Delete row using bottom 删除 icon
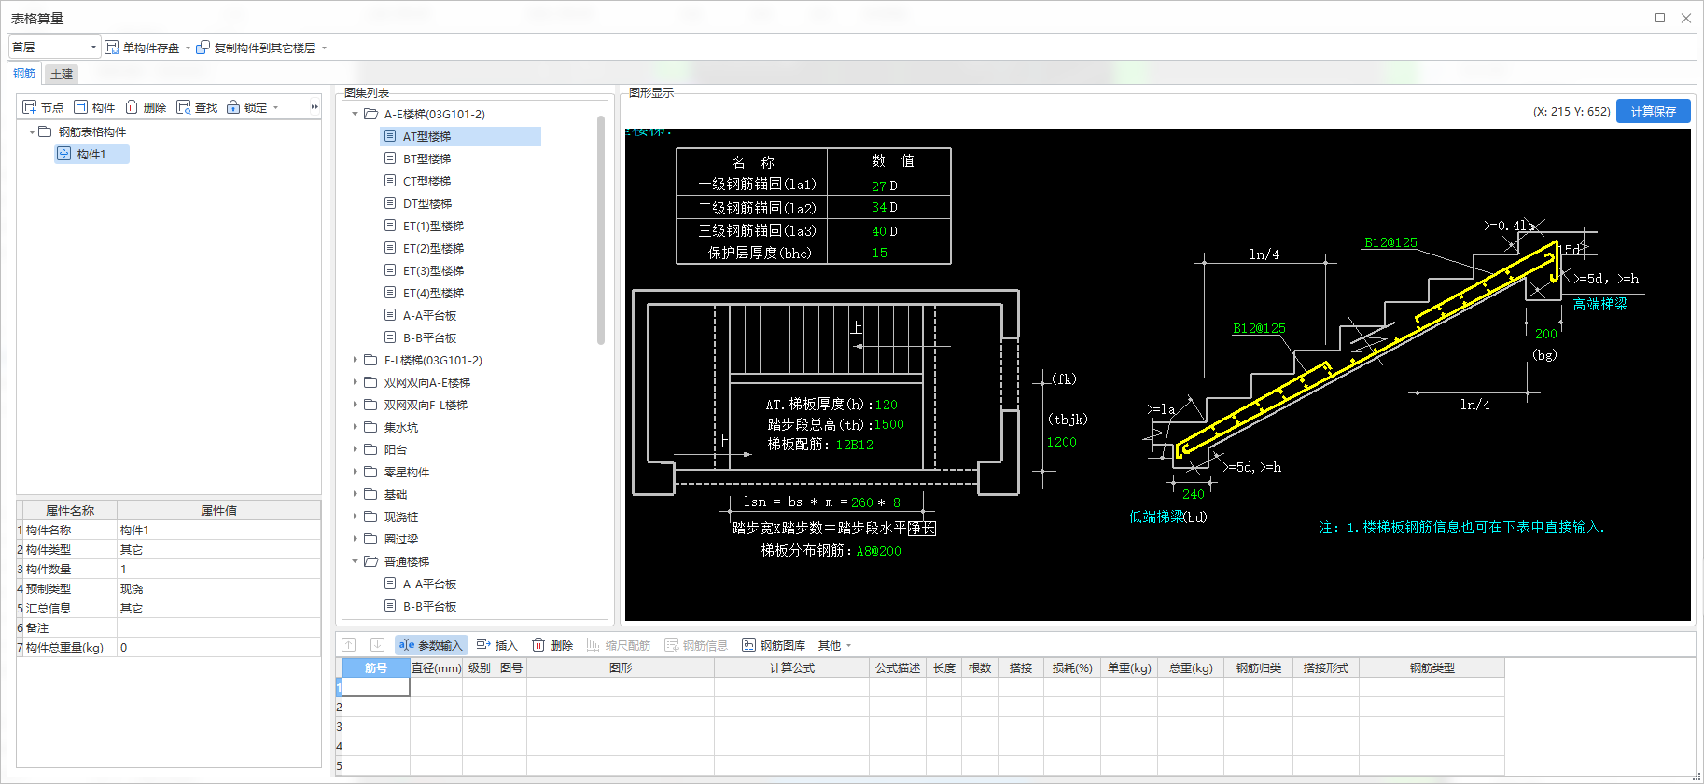This screenshot has height=784, width=1704. click(x=539, y=645)
